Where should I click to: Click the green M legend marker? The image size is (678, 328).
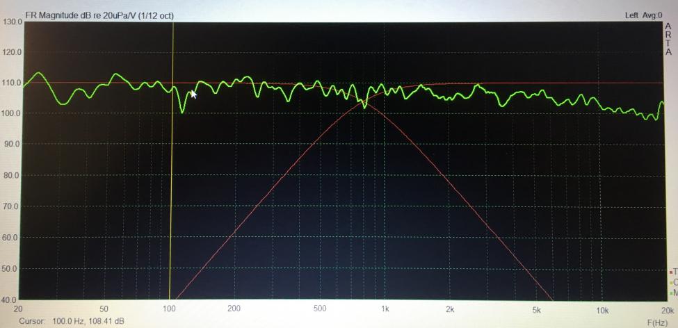pos(670,293)
